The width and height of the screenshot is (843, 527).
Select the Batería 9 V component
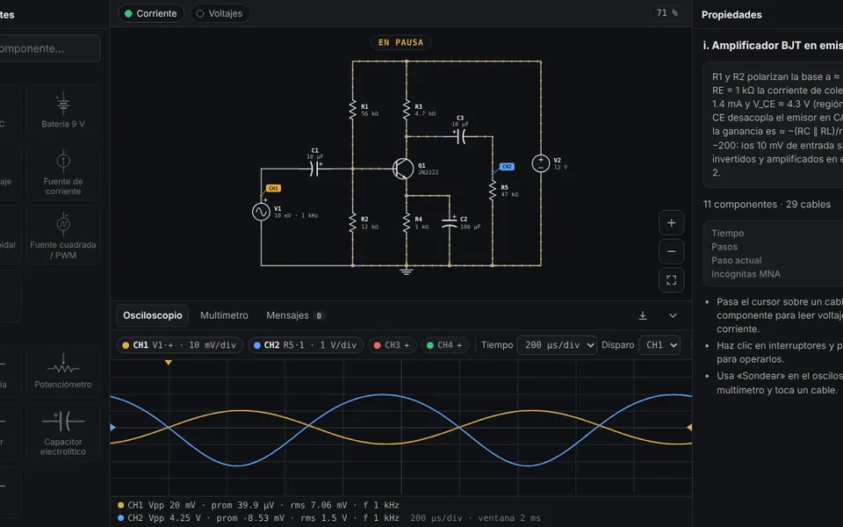point(63,111)
